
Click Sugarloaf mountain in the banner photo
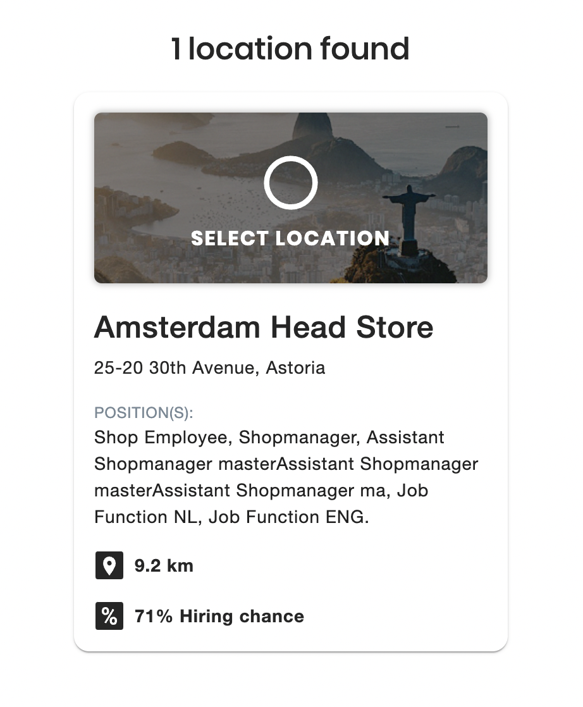click(313, 130)
